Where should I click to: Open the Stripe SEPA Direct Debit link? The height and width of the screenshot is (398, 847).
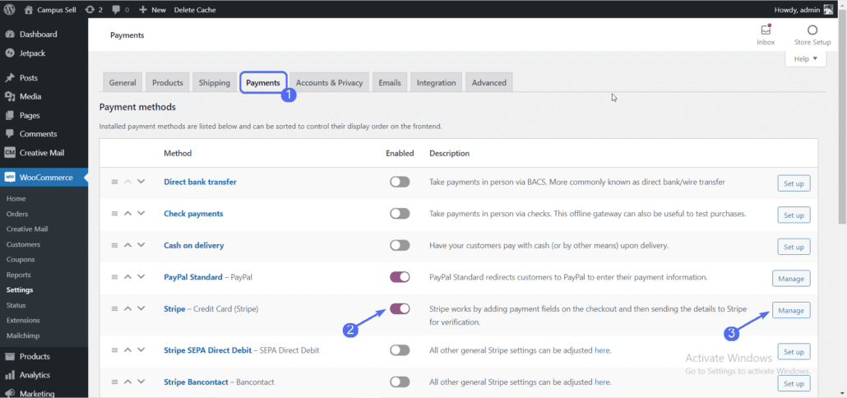(207, 350)
